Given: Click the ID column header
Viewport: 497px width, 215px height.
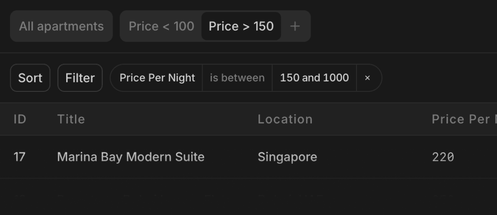Looking at the screenshot, I should tap(20, 119).
